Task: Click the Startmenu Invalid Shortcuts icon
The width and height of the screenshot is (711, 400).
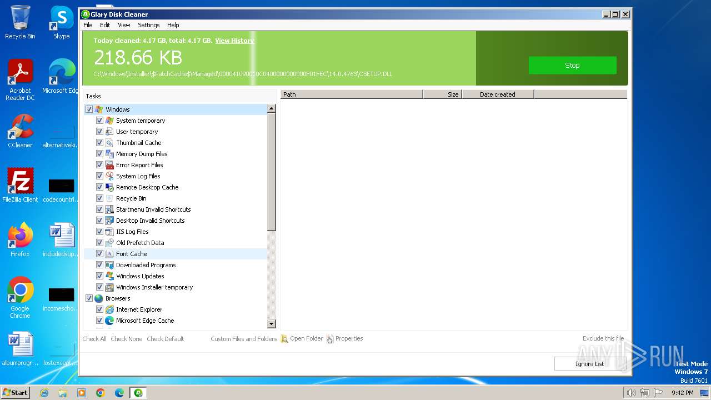Action: [109, 209]
